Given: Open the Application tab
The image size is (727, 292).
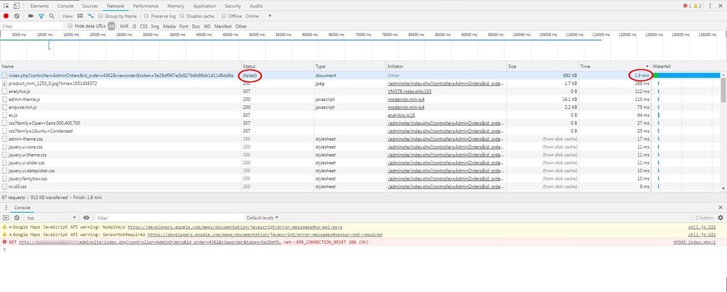Looking at the screenshot, I should coord(204,6).
